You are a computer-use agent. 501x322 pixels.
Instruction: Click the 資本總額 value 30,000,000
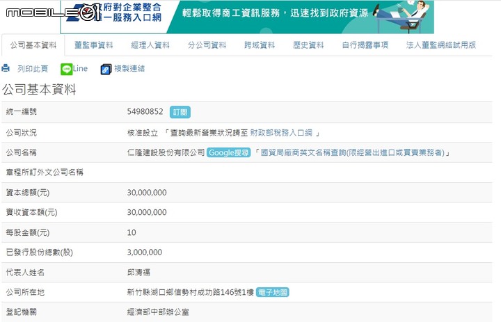(x=147, y=193)
